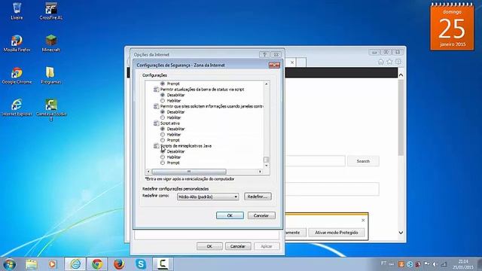Click the settings list scroll-right arrow

tap(260, 172)
